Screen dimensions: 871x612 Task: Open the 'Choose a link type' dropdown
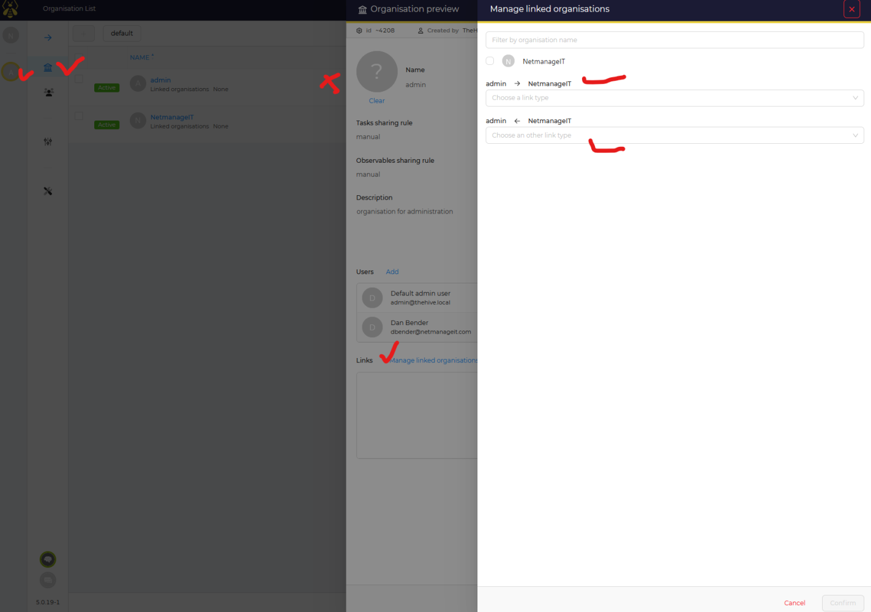[674, 98]
